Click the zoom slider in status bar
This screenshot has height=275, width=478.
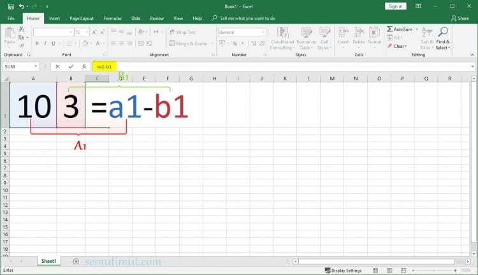coord(434,271)
